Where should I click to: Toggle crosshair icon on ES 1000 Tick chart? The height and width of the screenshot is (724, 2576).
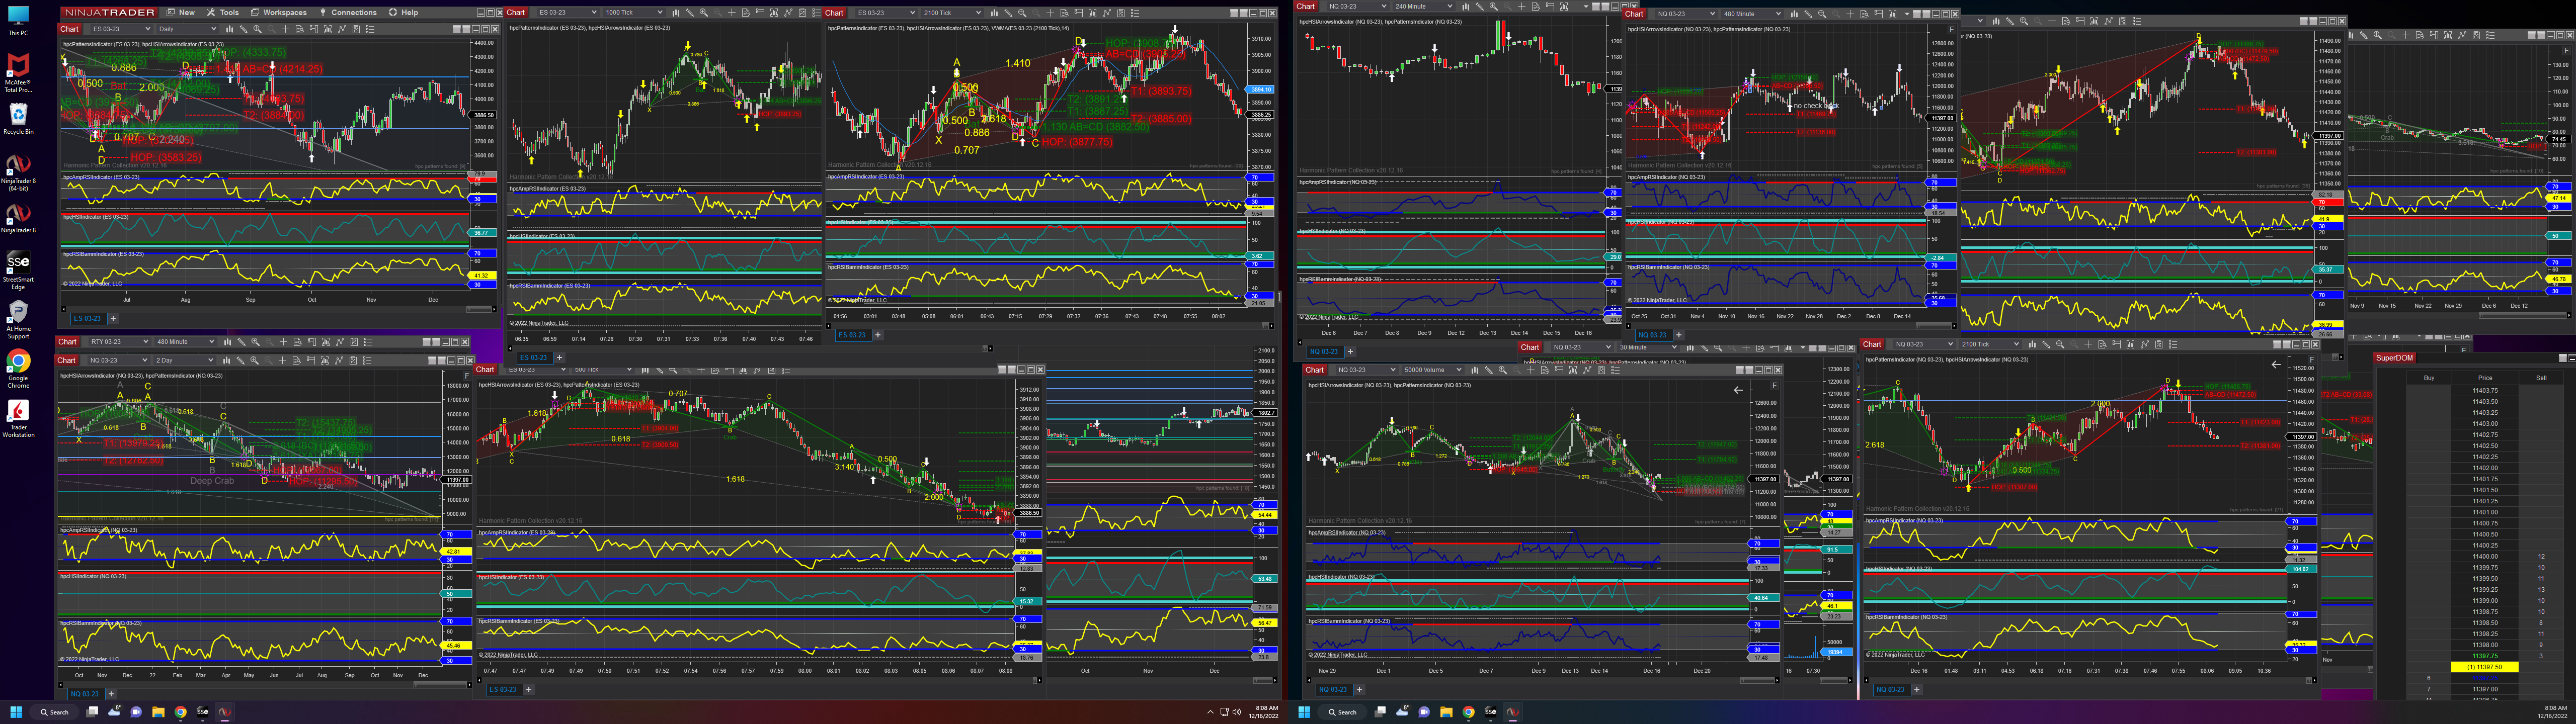(732, 13)
